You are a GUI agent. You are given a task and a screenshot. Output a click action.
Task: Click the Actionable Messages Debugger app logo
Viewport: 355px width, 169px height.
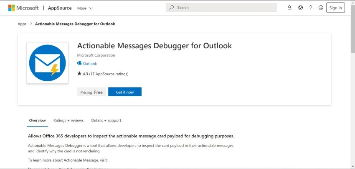click(47, 63)
